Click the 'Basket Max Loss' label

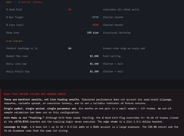coord(17,56)
